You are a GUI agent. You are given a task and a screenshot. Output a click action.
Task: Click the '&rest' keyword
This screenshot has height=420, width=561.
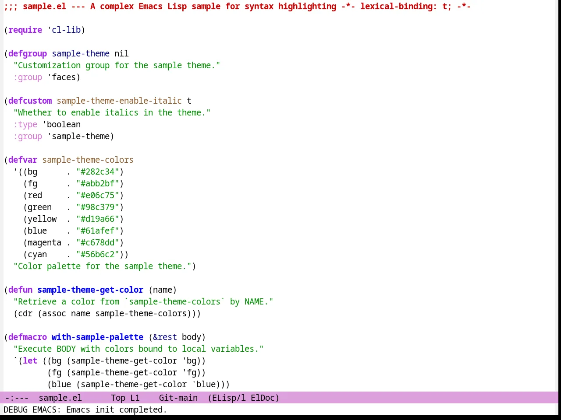pyautogui.click(x=165, y=337)
